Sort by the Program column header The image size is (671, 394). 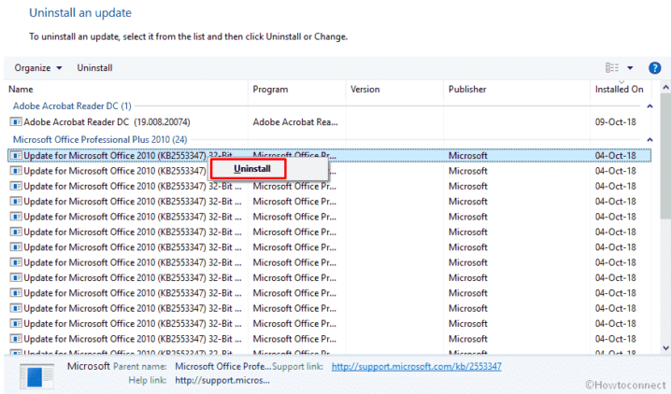click(270, 90)
